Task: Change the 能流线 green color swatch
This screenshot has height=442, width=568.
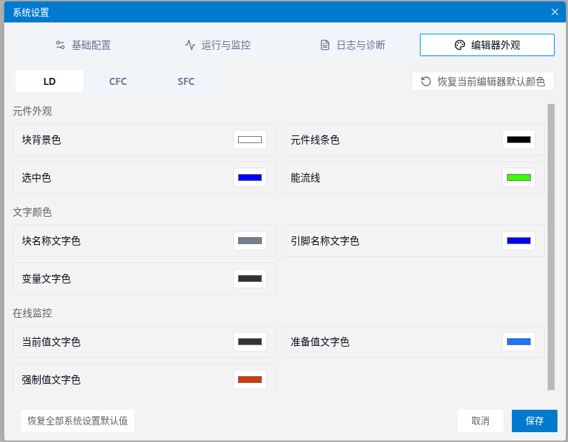Action: coord(519,178)
